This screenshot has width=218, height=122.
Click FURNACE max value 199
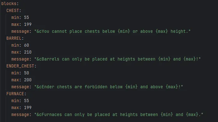click(28, 108)
